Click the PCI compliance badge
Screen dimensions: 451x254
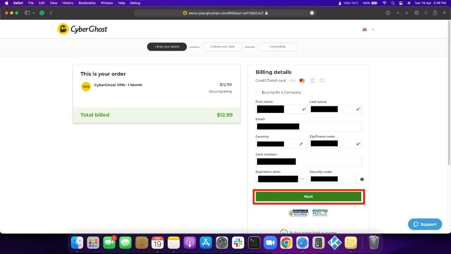320,213
